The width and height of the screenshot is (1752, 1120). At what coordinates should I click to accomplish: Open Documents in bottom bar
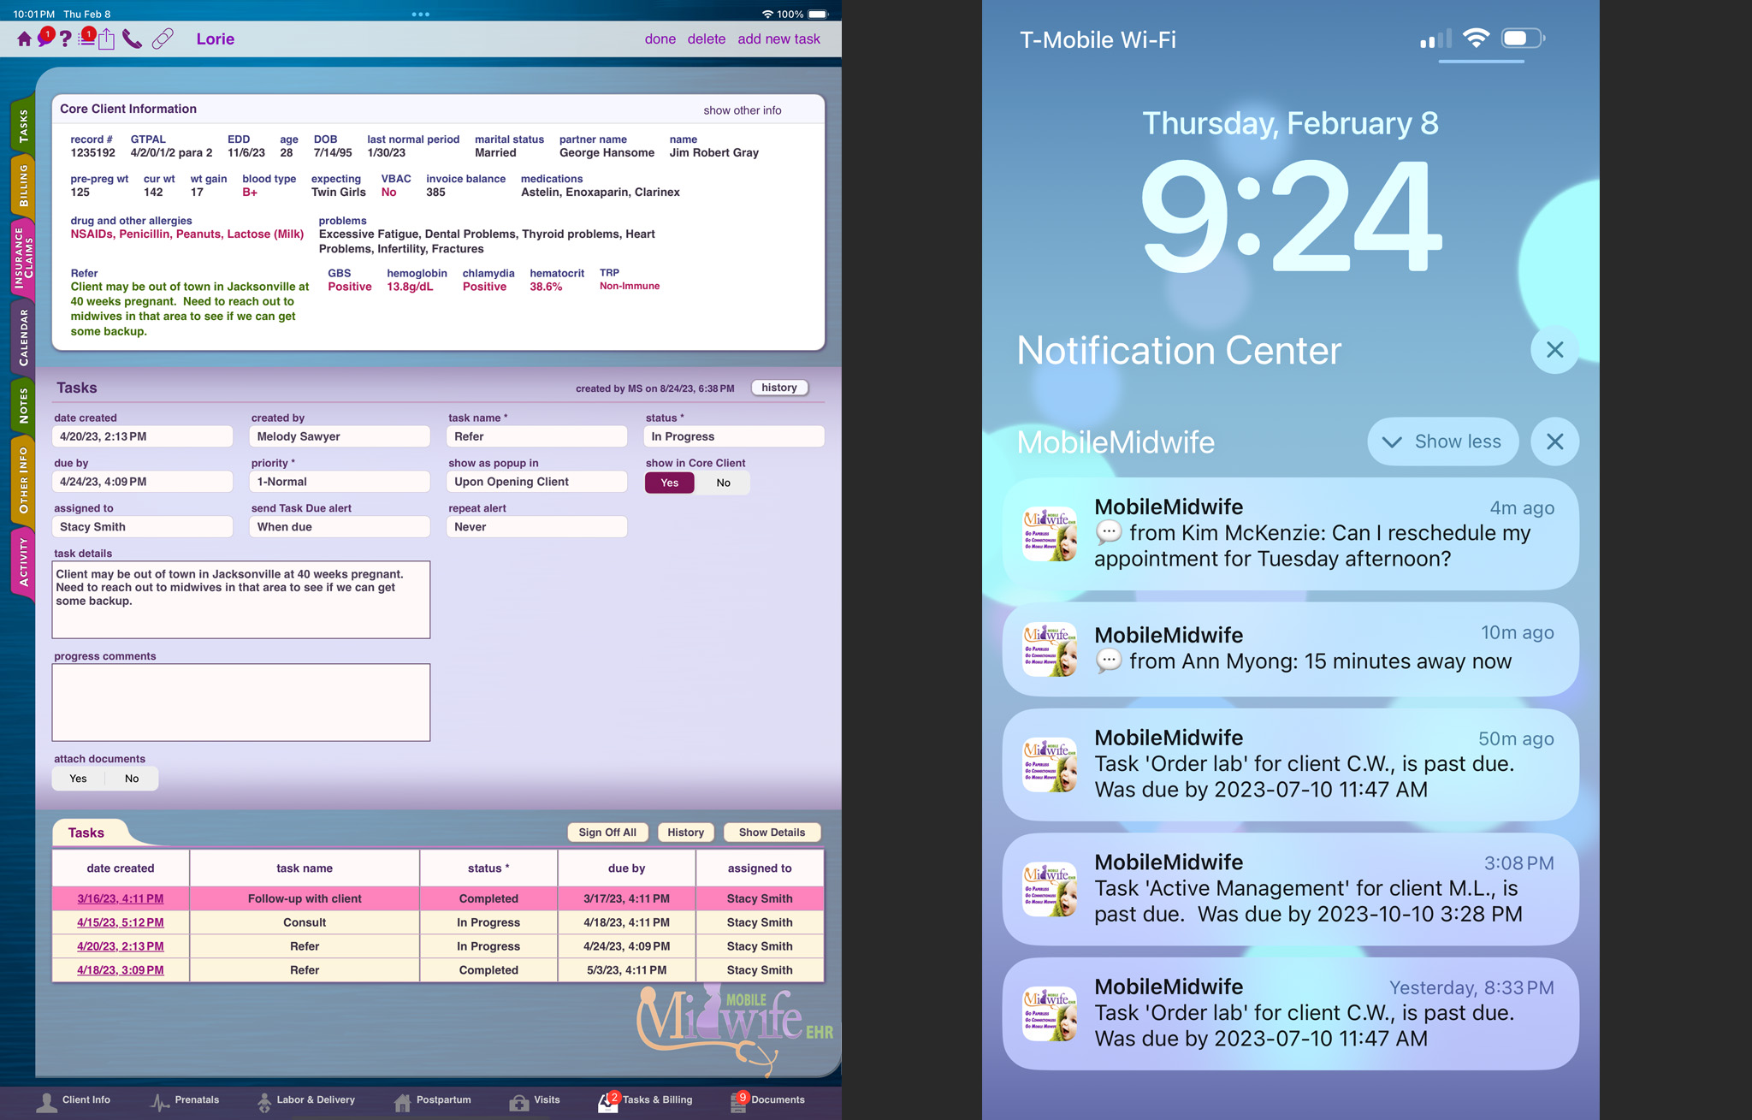[767, 1101]
